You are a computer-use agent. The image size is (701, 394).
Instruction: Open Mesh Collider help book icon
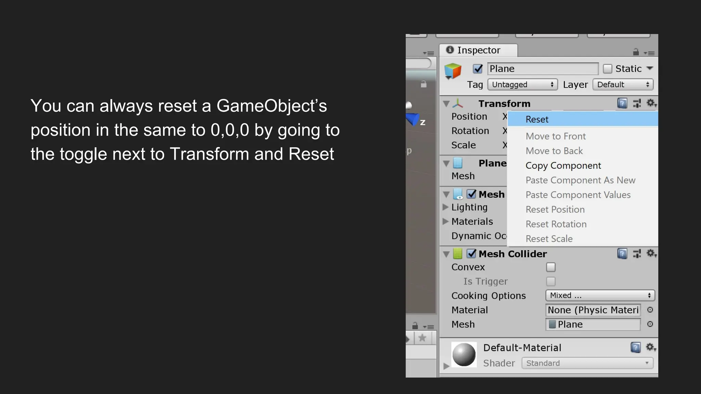pyautogui.click(x=622, y=253)
